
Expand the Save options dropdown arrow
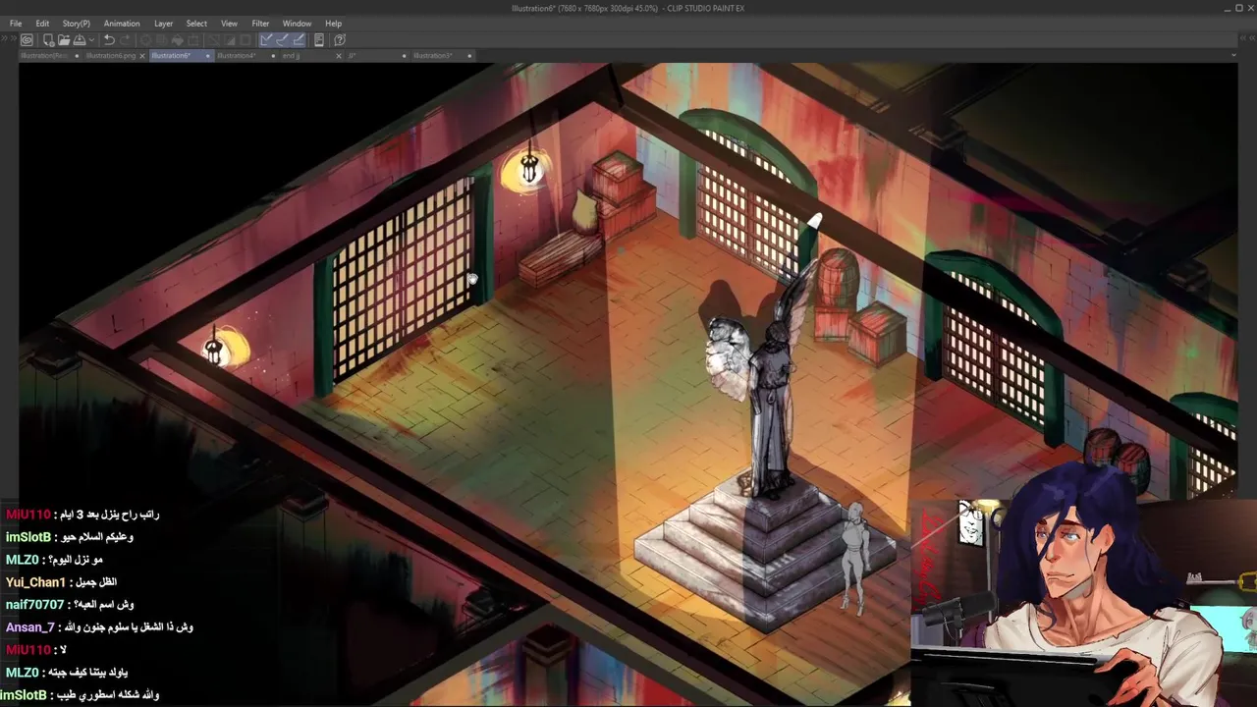91,40
